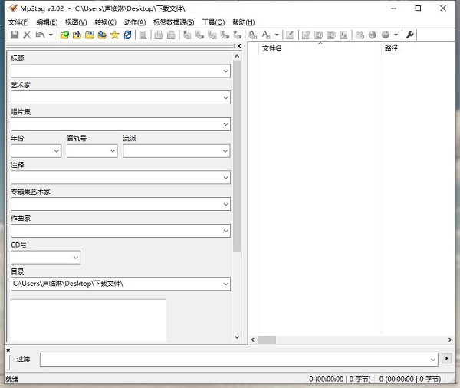The image size is (460, 388).
Task: Click inside the 过滤 filter input box
Action: click(238, 360)
